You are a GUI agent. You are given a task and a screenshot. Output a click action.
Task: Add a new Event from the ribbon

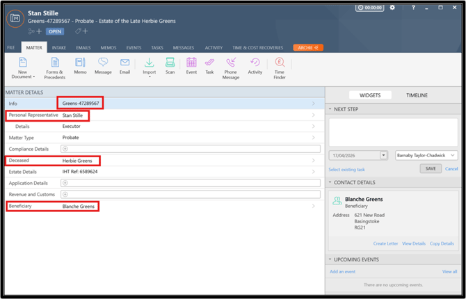191,66
